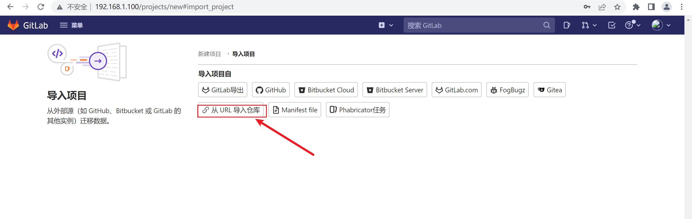Image resolution: width=692 pixels, height=219 pixels.
Task: Open browser extensions puzzle icon
Action: pos(636,7)
